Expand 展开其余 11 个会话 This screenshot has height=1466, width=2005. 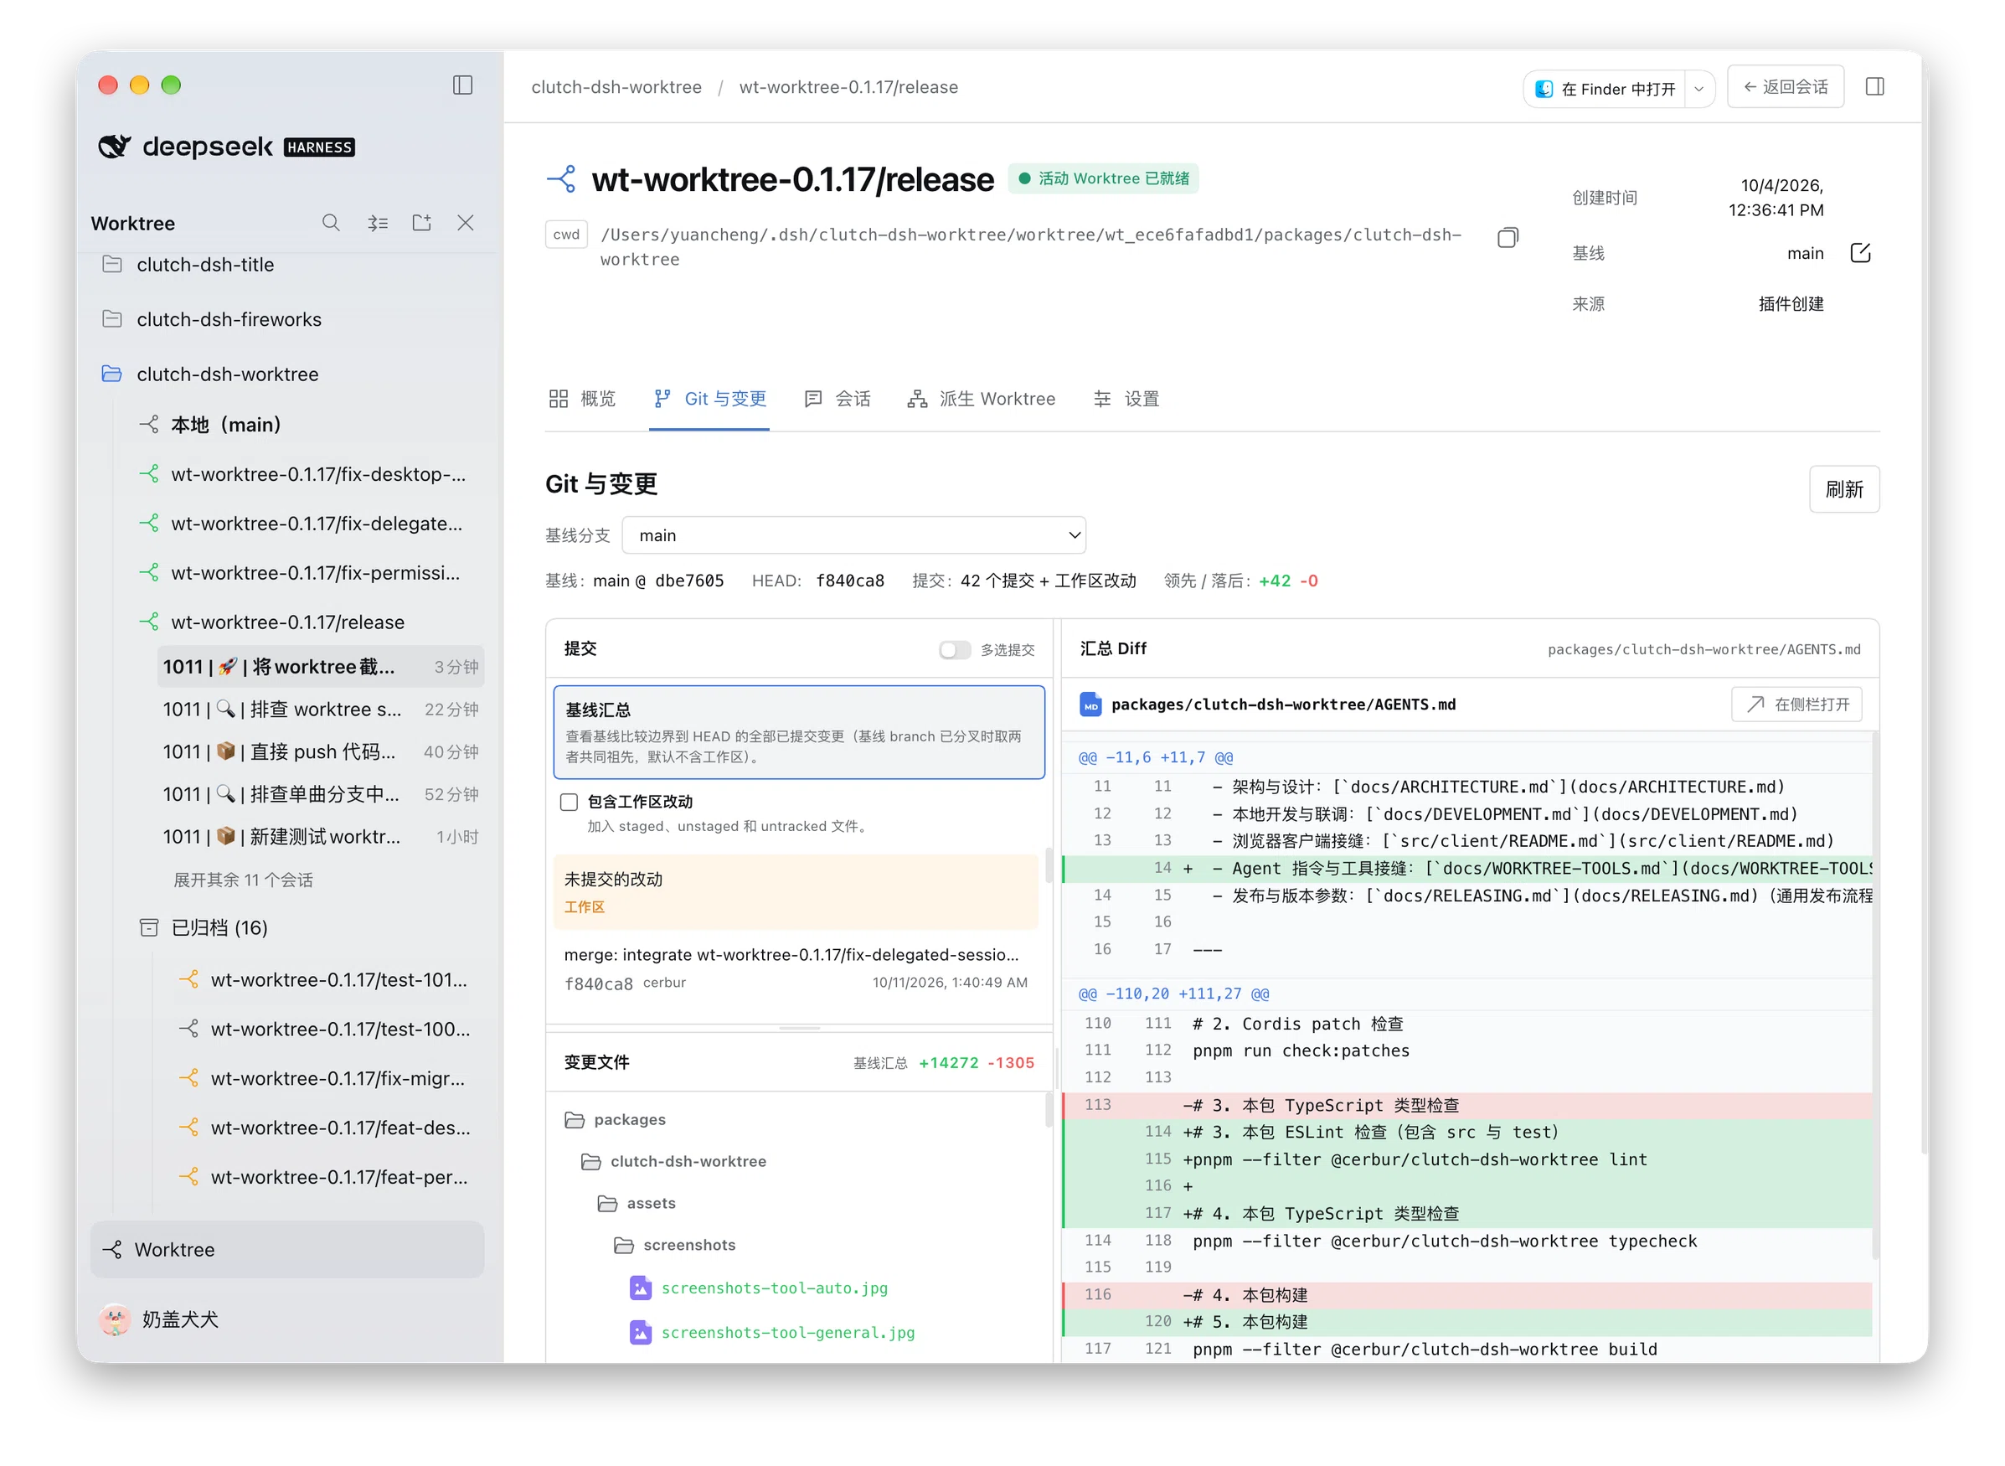click(x=243, y=880)
